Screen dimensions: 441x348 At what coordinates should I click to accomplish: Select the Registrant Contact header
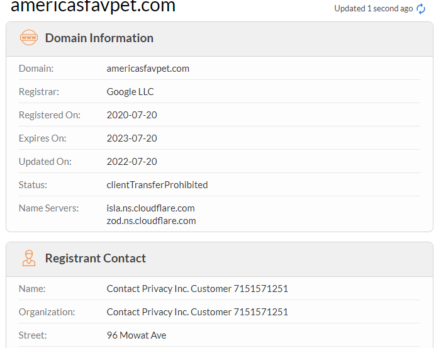96,258
